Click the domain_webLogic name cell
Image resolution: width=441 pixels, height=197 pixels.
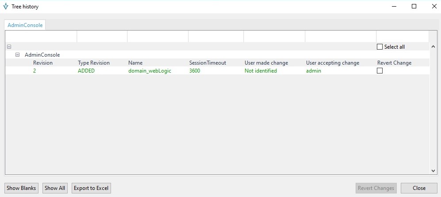[150, 71]
